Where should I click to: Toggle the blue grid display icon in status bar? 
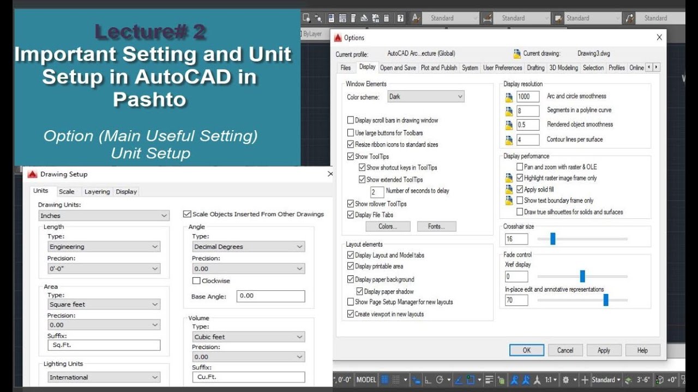point(384,379)
